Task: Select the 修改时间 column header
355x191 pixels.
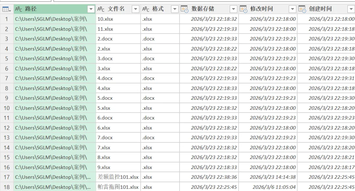Action: (x=268, y=9)
